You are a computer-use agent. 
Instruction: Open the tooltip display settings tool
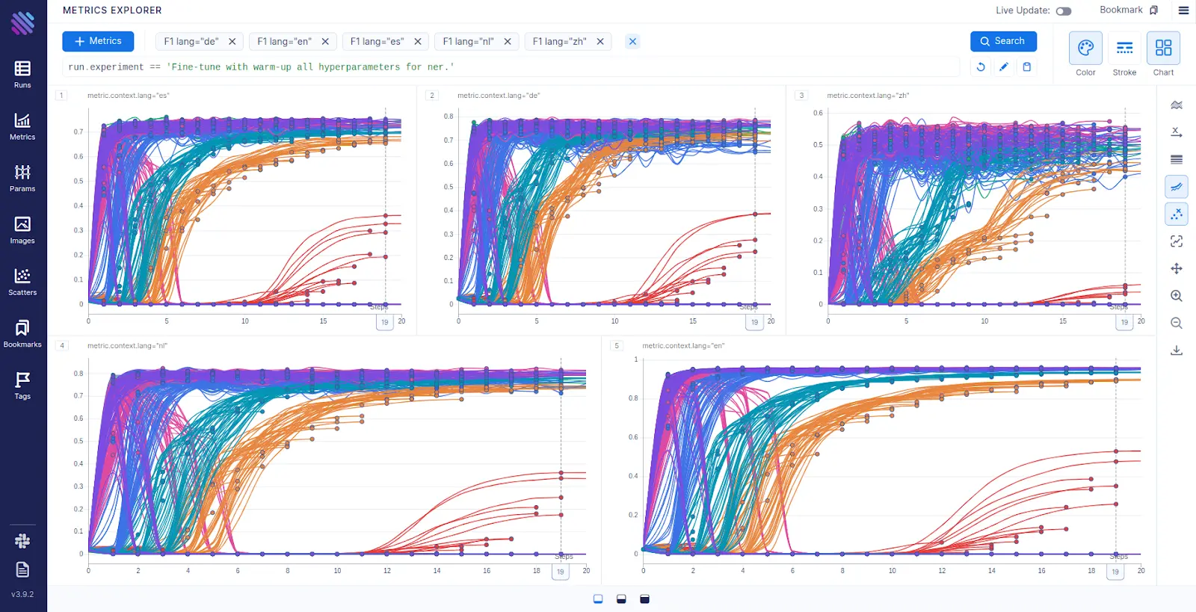click(1177, 241)
